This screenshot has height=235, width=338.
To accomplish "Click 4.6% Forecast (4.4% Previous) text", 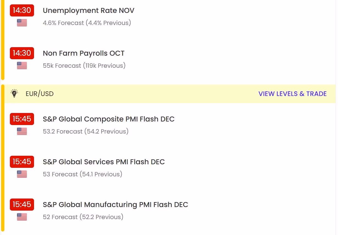I will [87, 23].
